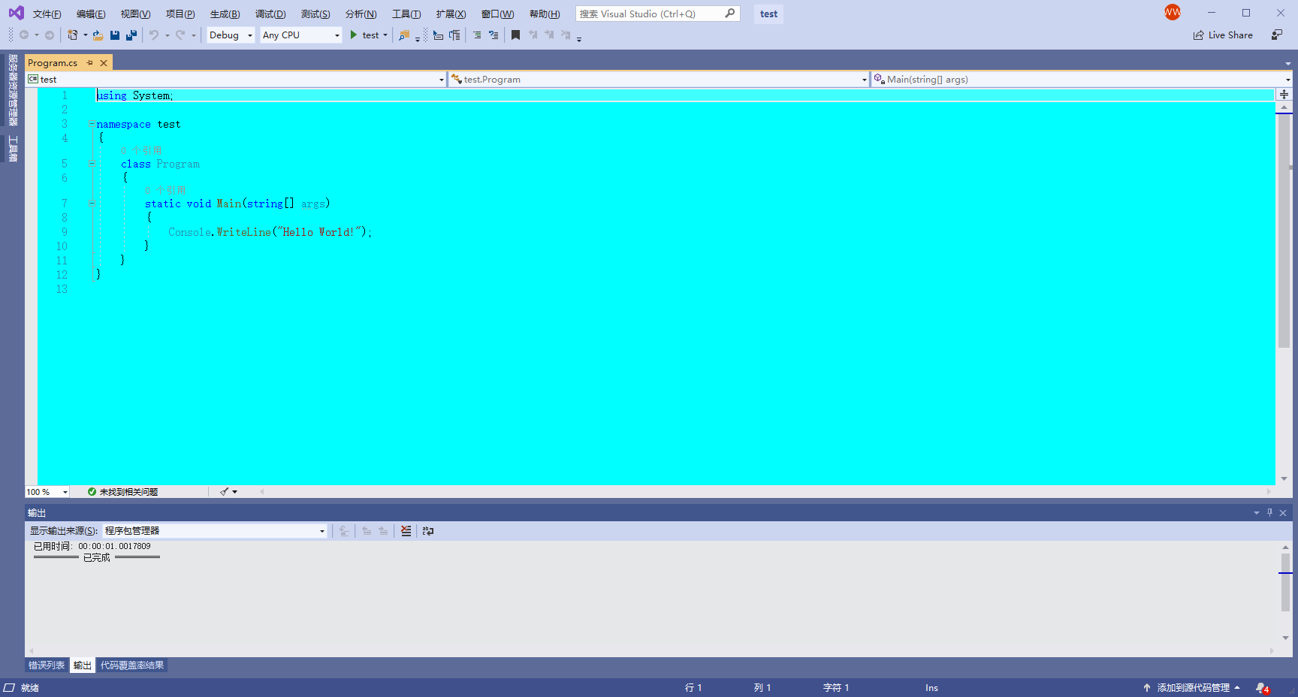Click the 未找到相关问题 status indicator
The height and width of the screenshot is (697, 1298).
(x=122, y=492)
